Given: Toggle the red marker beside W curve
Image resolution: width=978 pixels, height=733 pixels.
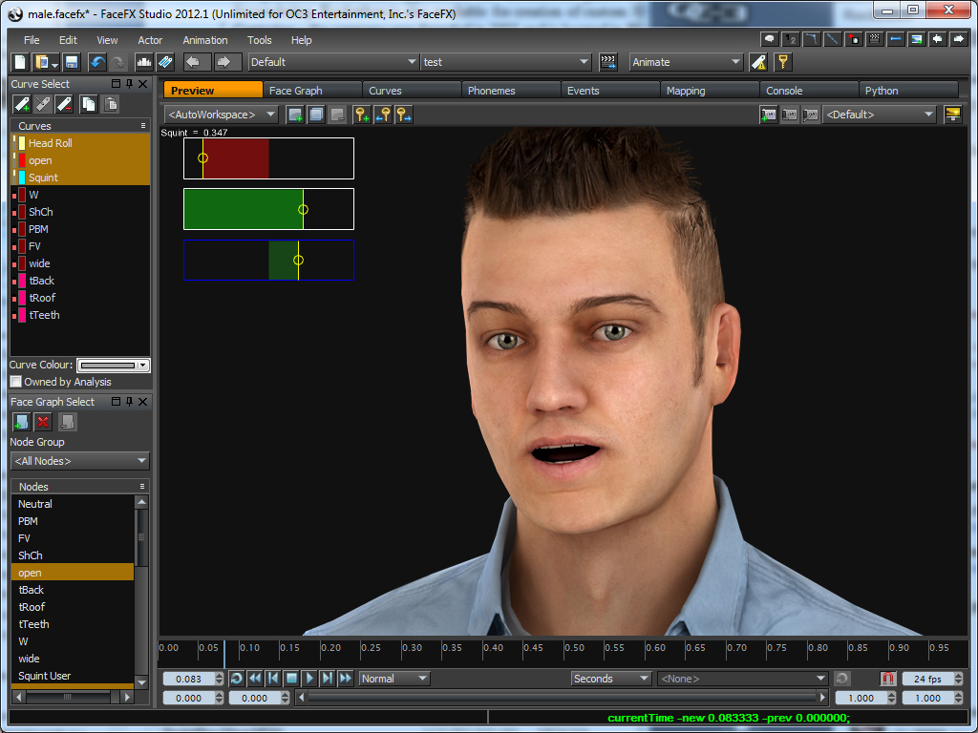Looking at the screenshot, I should point(14,196).
